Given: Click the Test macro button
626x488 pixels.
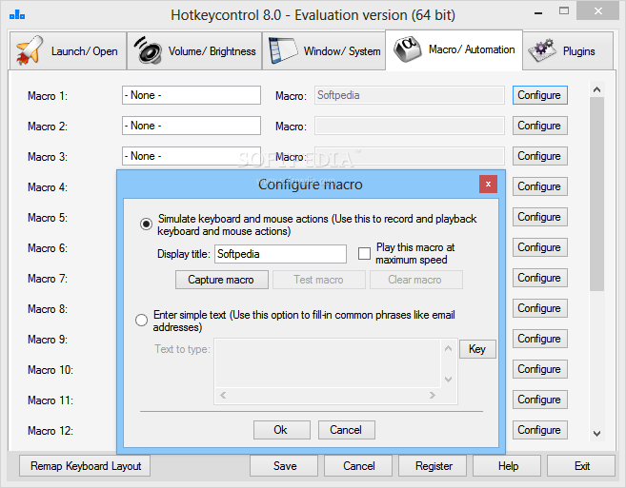Looking at the screenshot, I should tap(318, 280).
